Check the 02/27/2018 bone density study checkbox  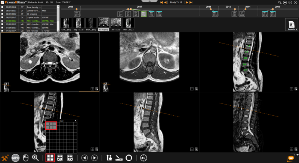pyautogui.click(x=3, y=7)
